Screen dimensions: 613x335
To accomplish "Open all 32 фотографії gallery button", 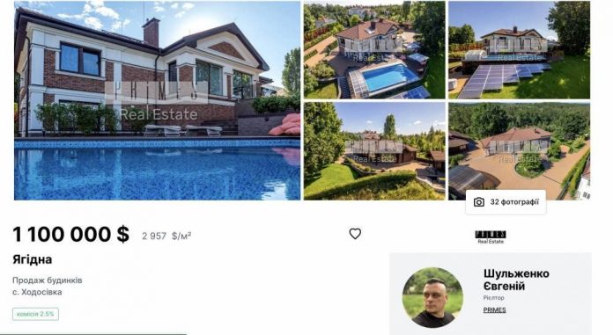I will pos(506,202).
